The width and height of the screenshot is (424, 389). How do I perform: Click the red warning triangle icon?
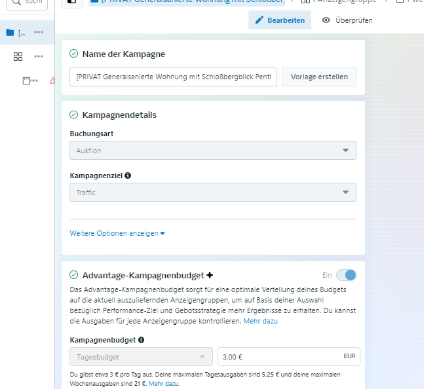[52, 81]
